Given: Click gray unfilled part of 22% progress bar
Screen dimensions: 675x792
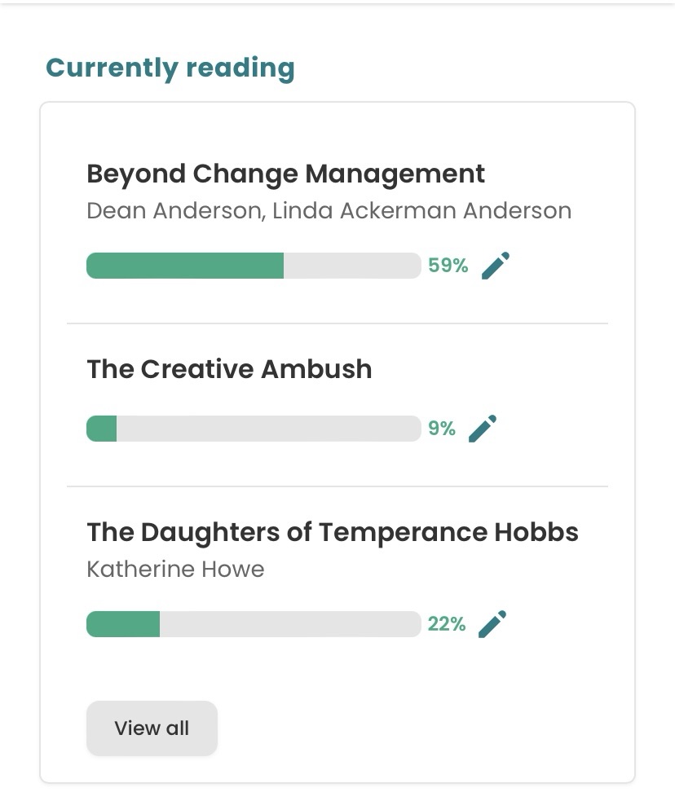Looking at the screenshot, I should tap(289, 624).
